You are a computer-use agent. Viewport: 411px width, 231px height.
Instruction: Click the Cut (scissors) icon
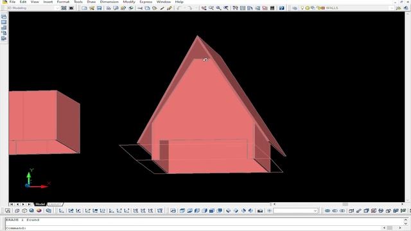pos(140,8)
